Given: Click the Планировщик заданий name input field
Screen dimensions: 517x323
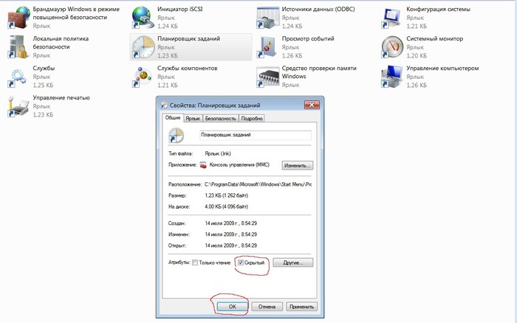Looking at the screenshot, I should coord(256,135).
